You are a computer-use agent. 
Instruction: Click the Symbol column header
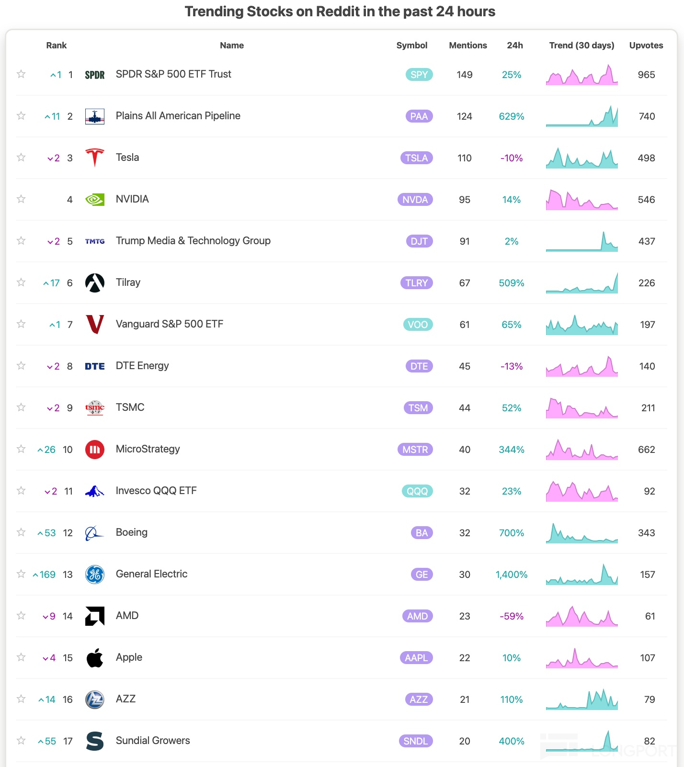click(x=411, y=45)
